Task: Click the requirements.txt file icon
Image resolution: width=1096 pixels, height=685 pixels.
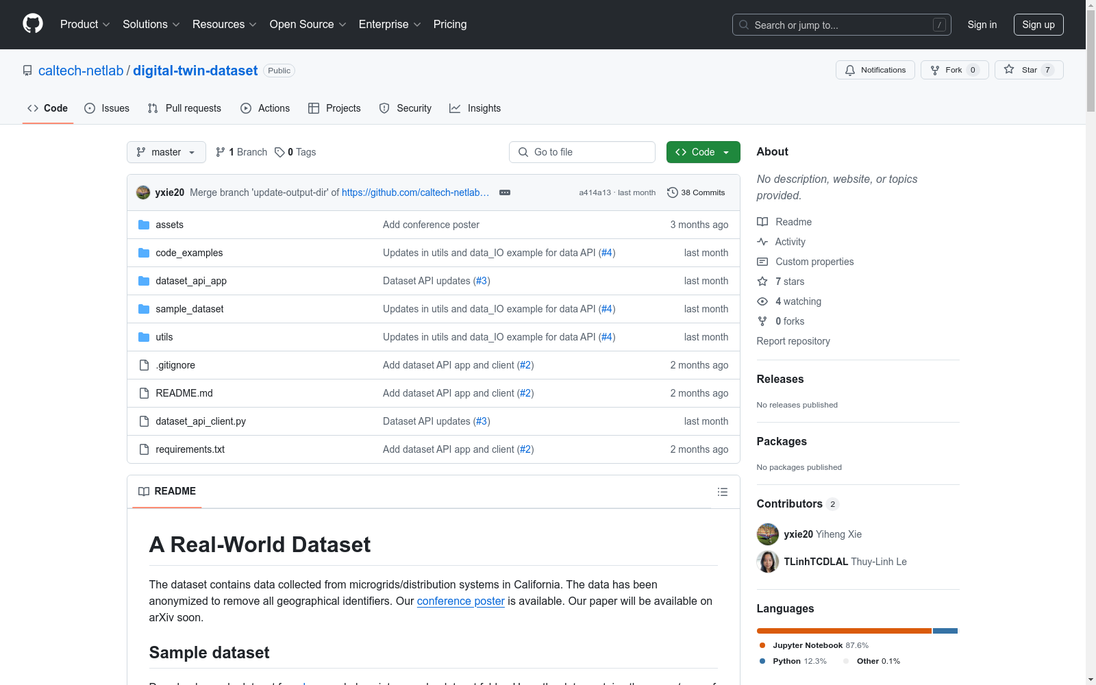Action: click(144, 449)
